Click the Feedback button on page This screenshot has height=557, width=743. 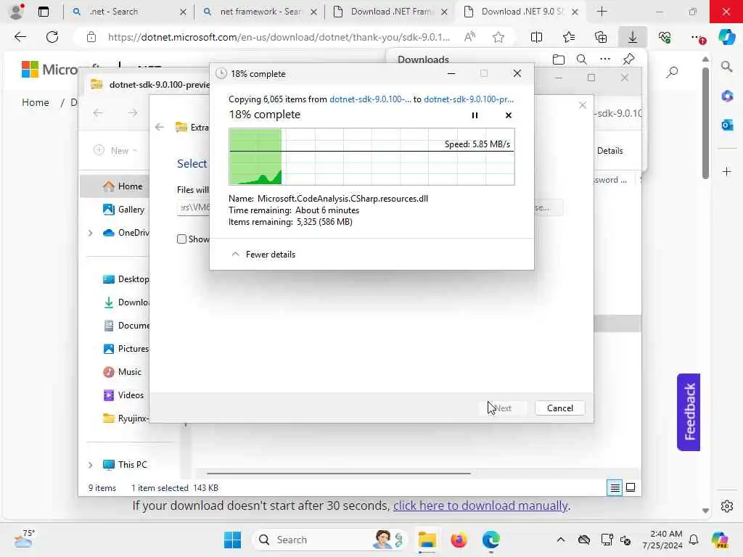(x=689, y=412)
